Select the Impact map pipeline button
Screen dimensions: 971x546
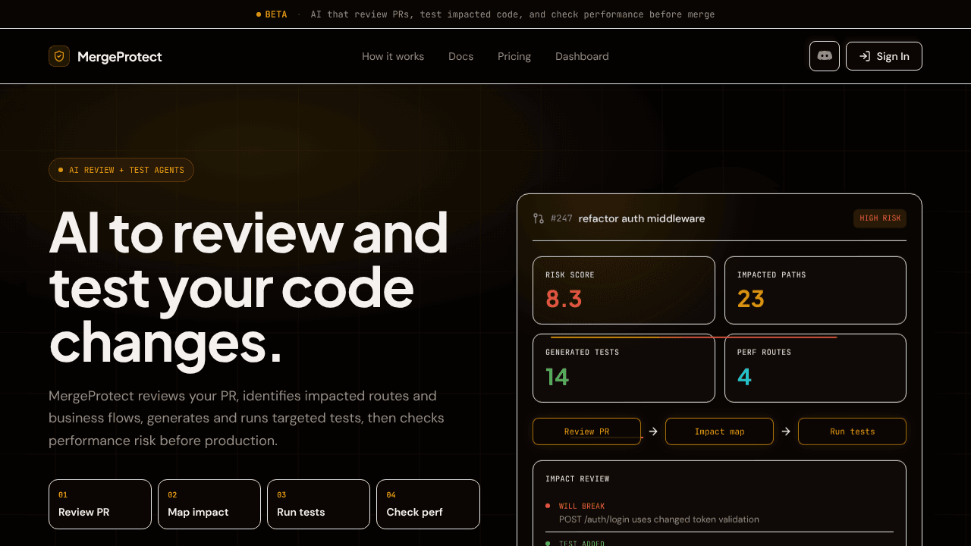(x=719, y=431)
